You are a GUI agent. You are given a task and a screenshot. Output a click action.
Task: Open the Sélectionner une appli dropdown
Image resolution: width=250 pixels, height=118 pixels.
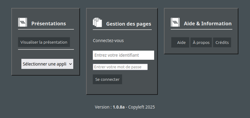[47, 64]
